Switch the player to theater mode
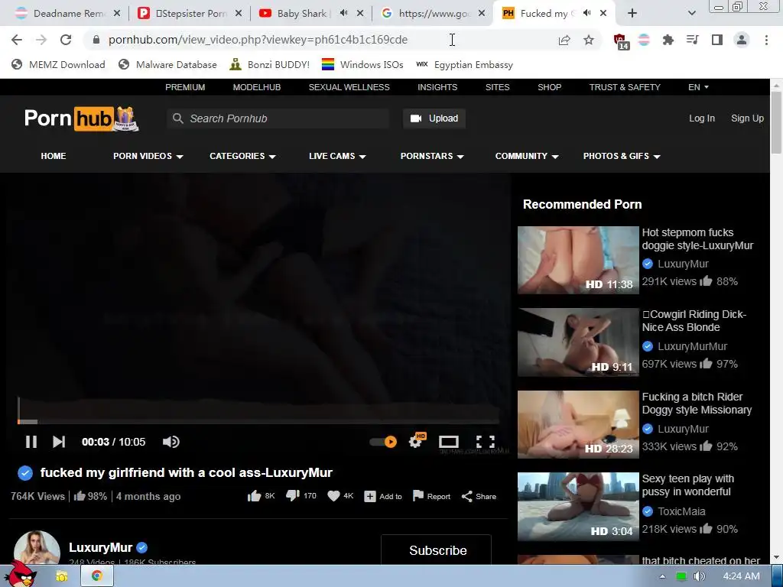The height and width of the screenshot is (587, 783). point(448,442)
